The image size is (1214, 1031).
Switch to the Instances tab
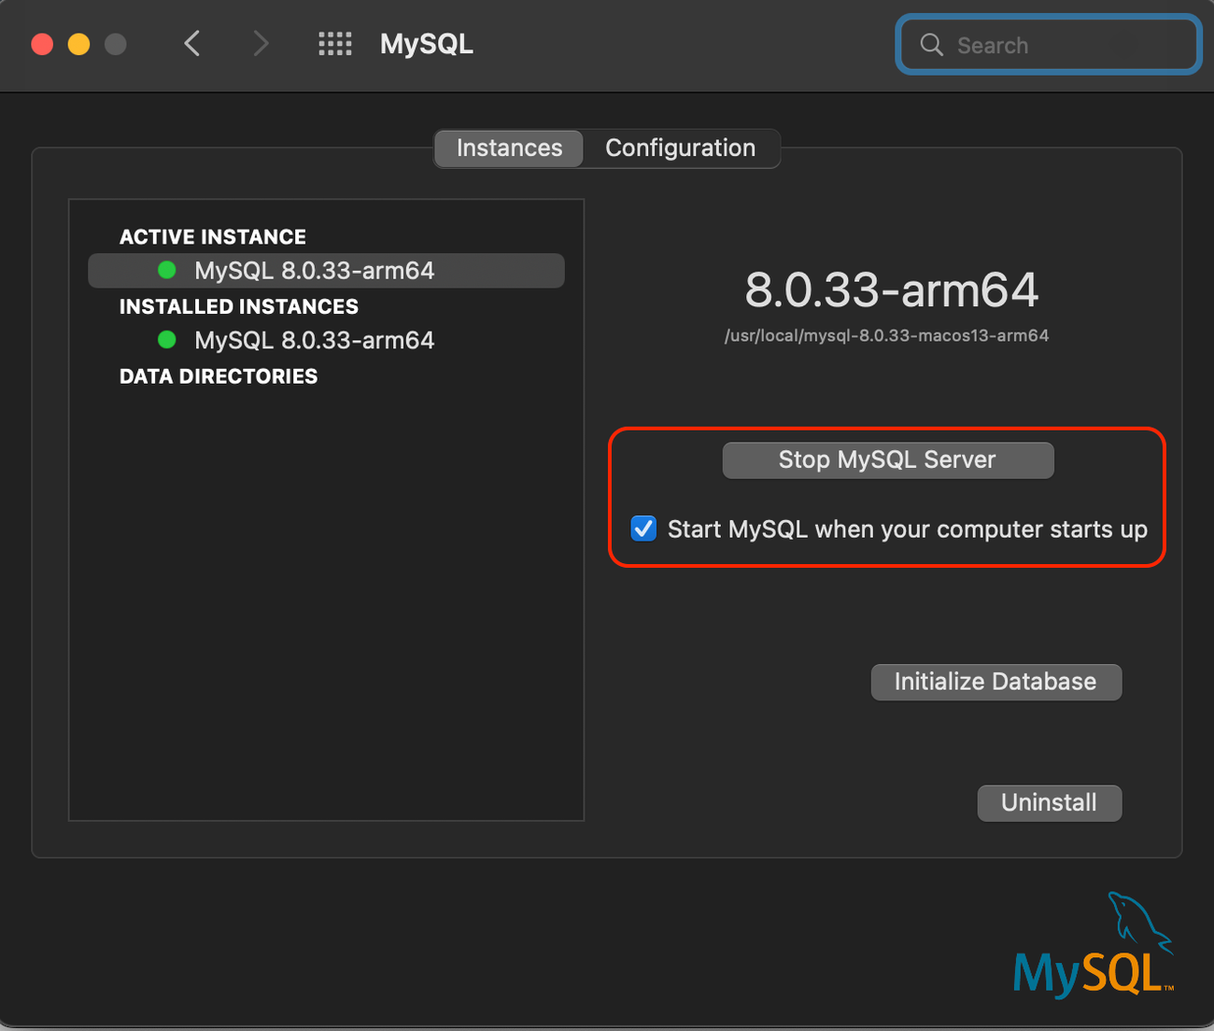tap(509, 148)
